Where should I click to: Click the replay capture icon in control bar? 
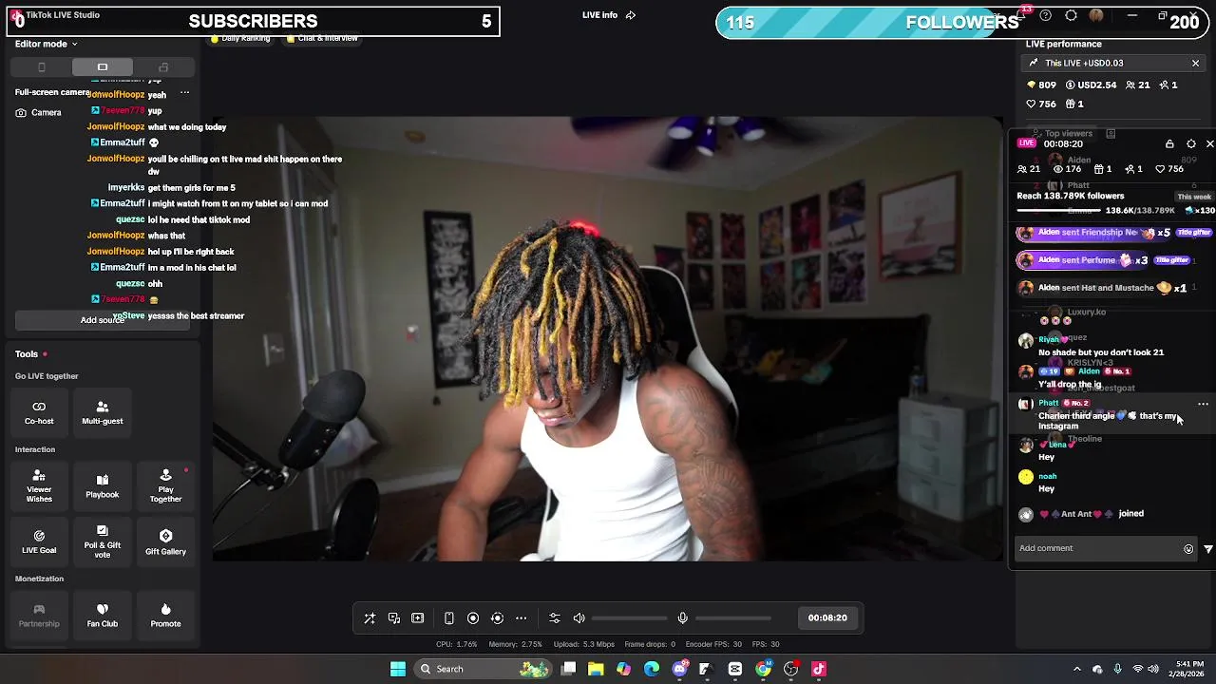(497, 618)
